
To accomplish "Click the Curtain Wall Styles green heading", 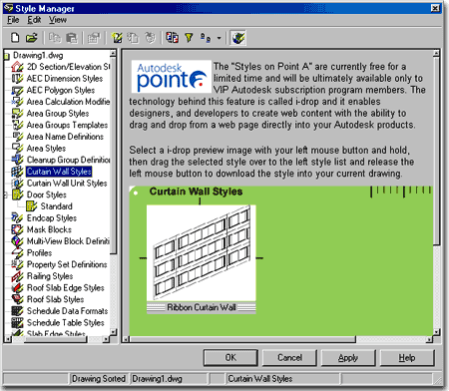I will pyautogui.click(x=196, y=192).
